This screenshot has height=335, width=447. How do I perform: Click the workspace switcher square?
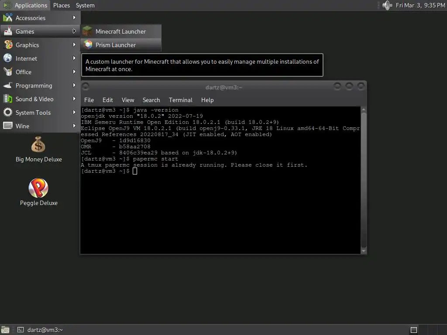(414, 330)
